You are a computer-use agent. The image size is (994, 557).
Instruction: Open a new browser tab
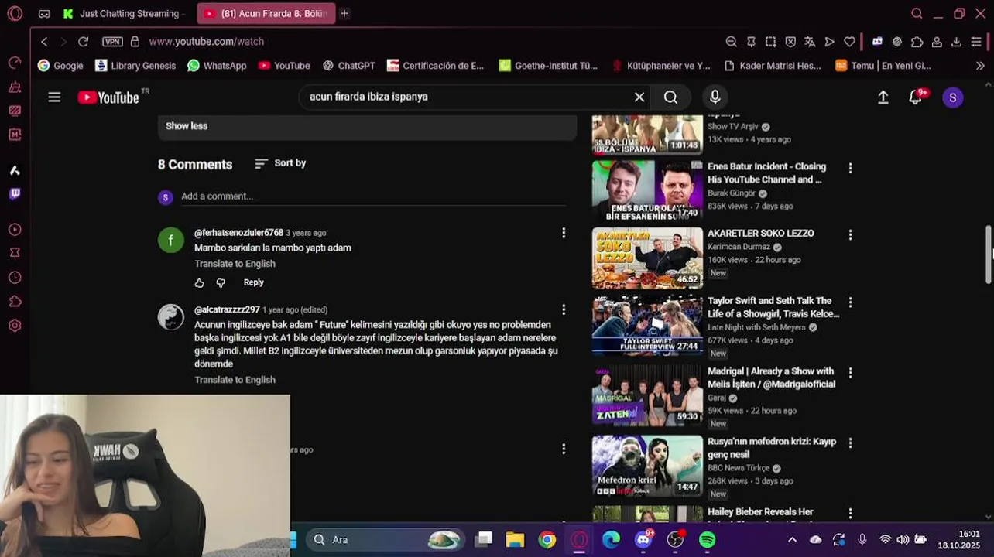(x=344, y=13)
